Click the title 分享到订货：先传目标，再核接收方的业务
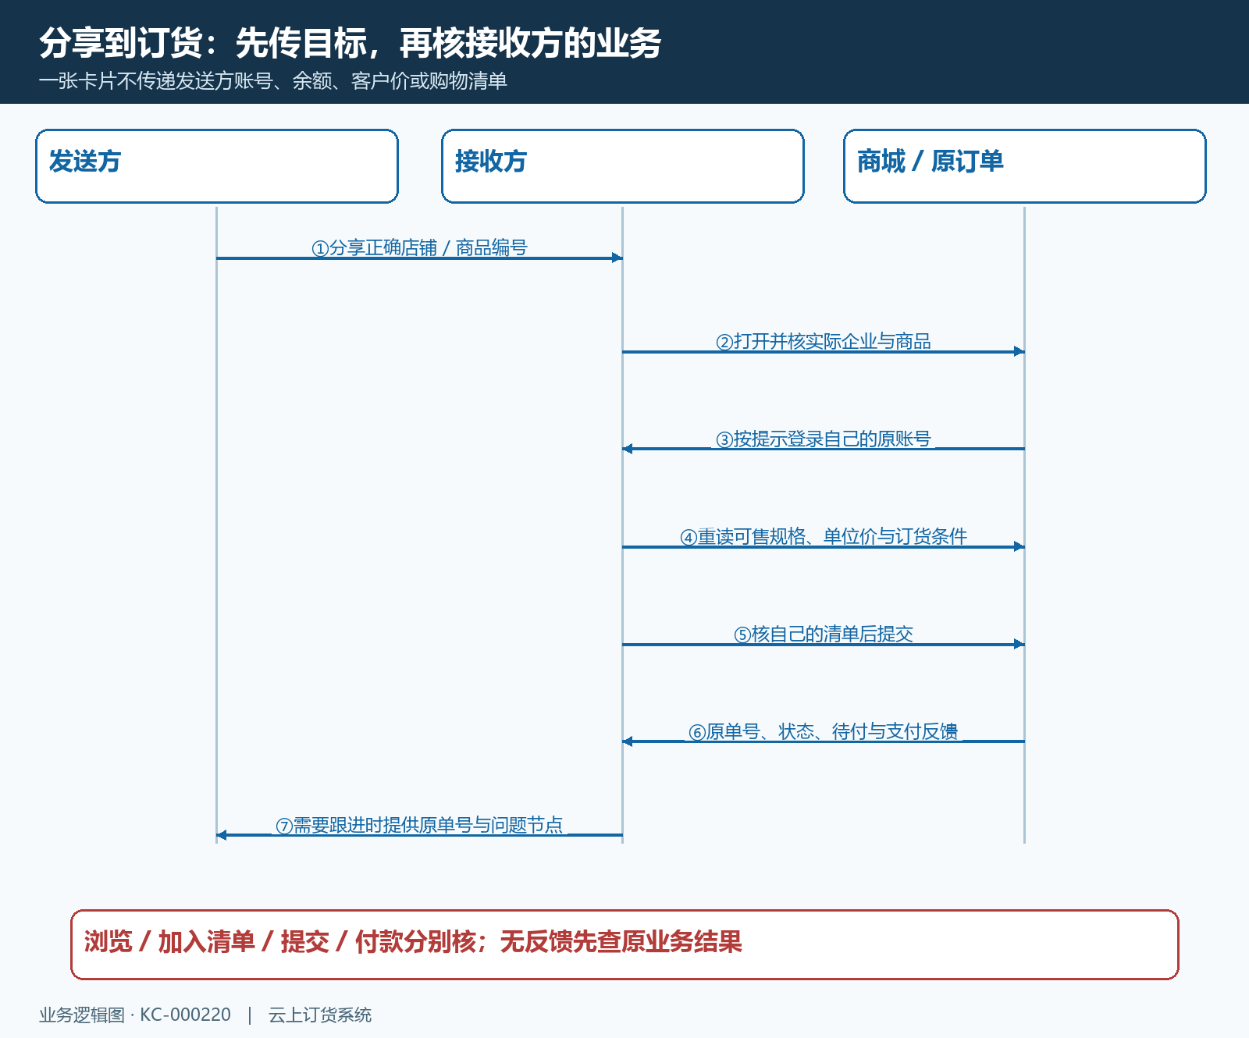 [351, 43]
